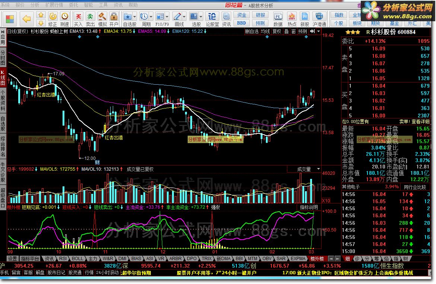This screenshot has height=284, width=436.
Task: Go back with the yellow left arrow
Action: tap(27, 19)
